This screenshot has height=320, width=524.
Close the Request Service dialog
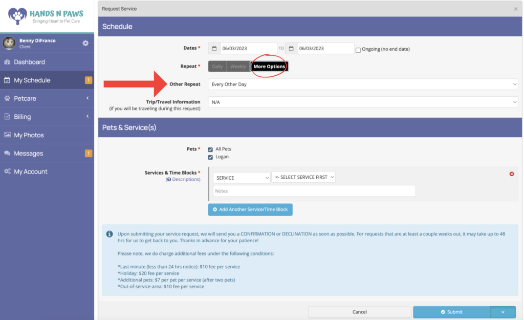515,9
